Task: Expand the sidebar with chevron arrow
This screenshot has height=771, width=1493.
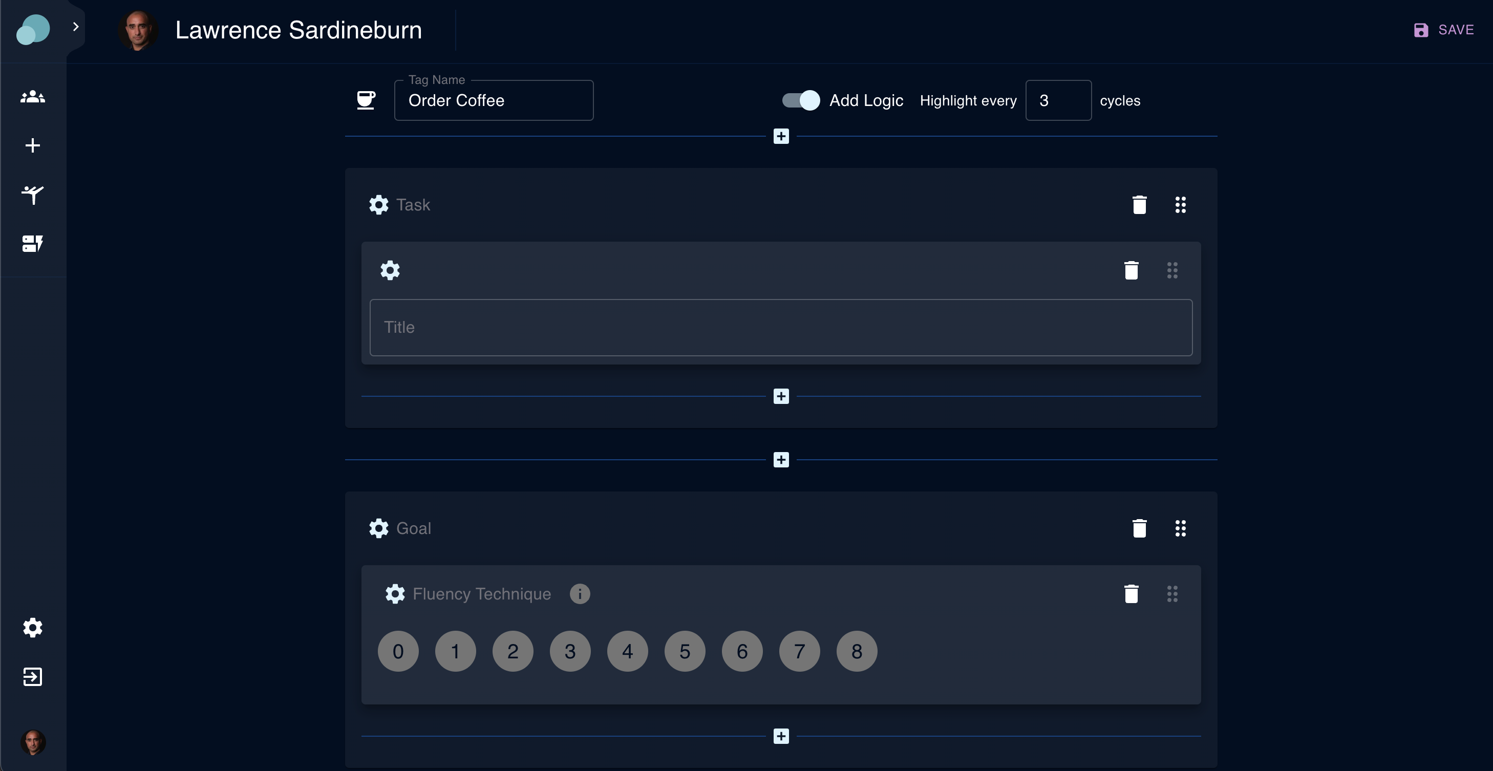Action: tap(75, 27)
